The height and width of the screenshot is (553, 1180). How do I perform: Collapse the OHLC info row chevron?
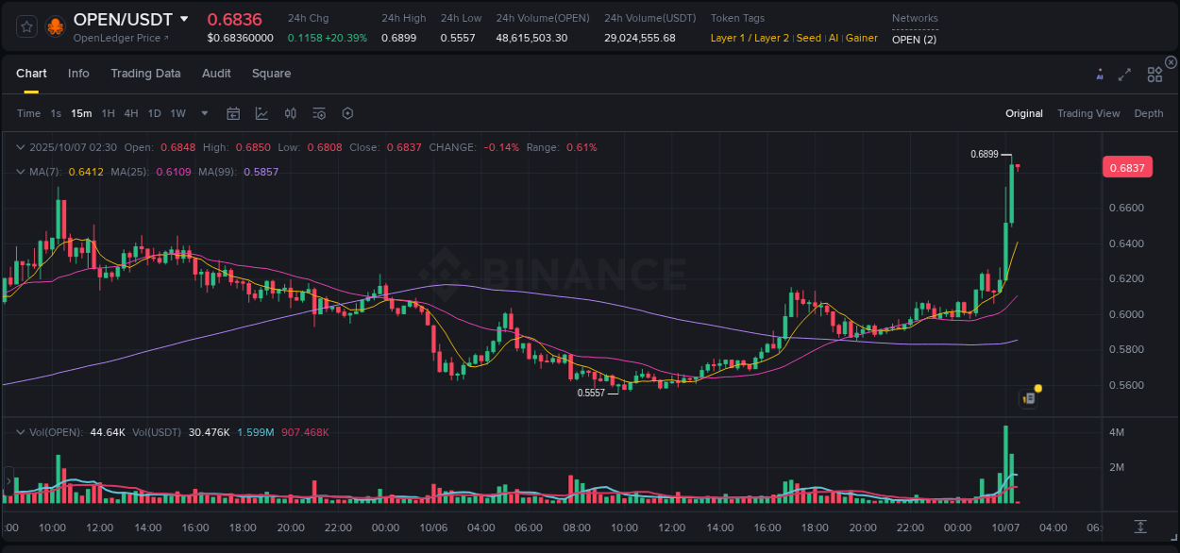click(21, 147)
